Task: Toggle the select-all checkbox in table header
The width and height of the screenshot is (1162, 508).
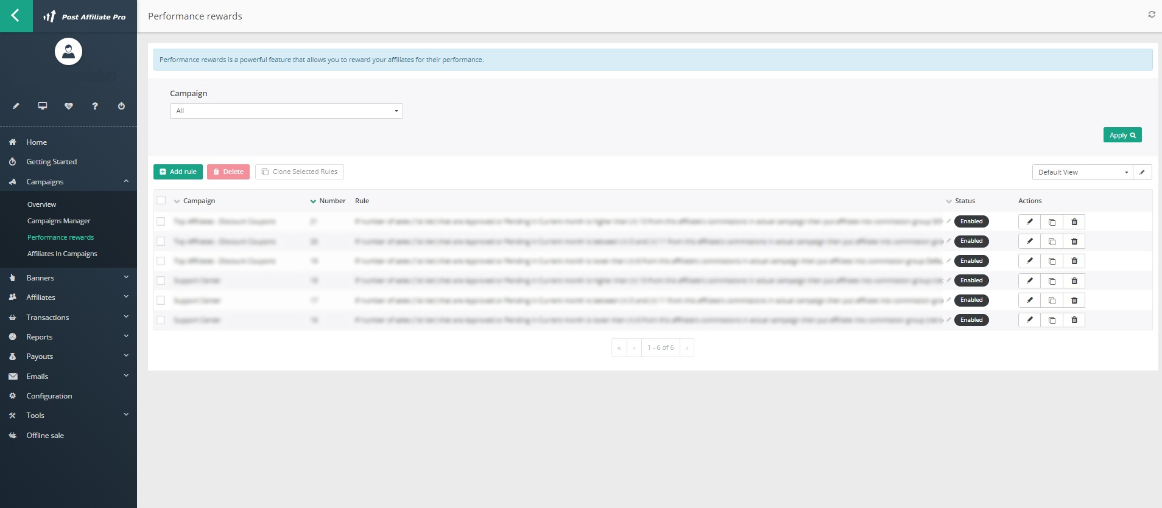Action: click(161, 200)
